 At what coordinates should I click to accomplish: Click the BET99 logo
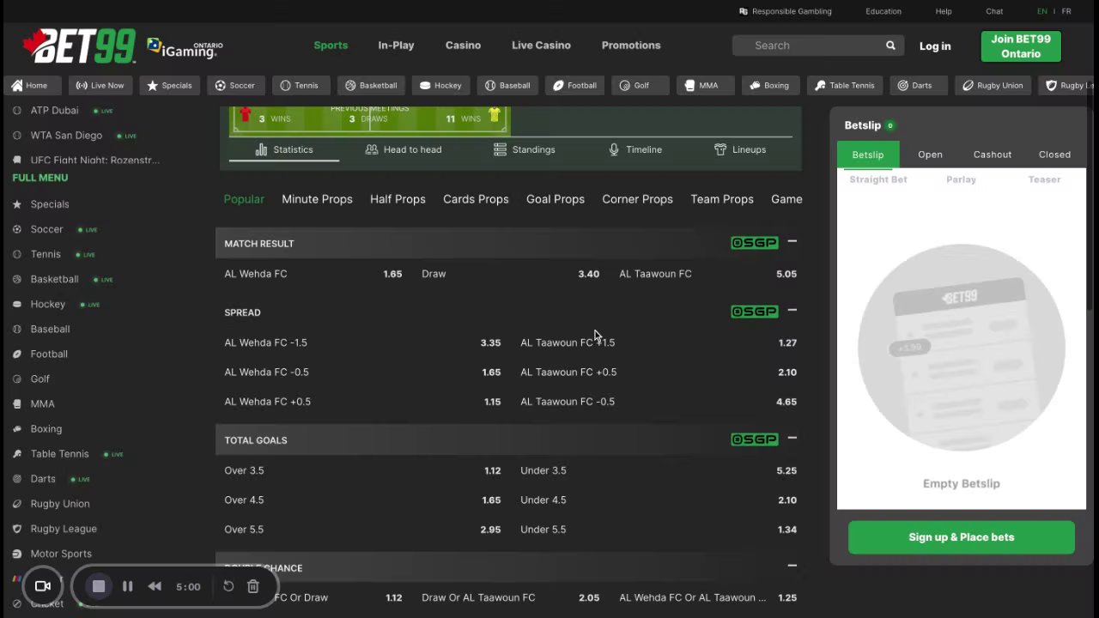(x=79, y=45)
